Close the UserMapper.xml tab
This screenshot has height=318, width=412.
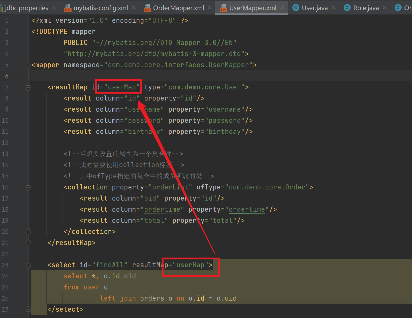(282, 8)
